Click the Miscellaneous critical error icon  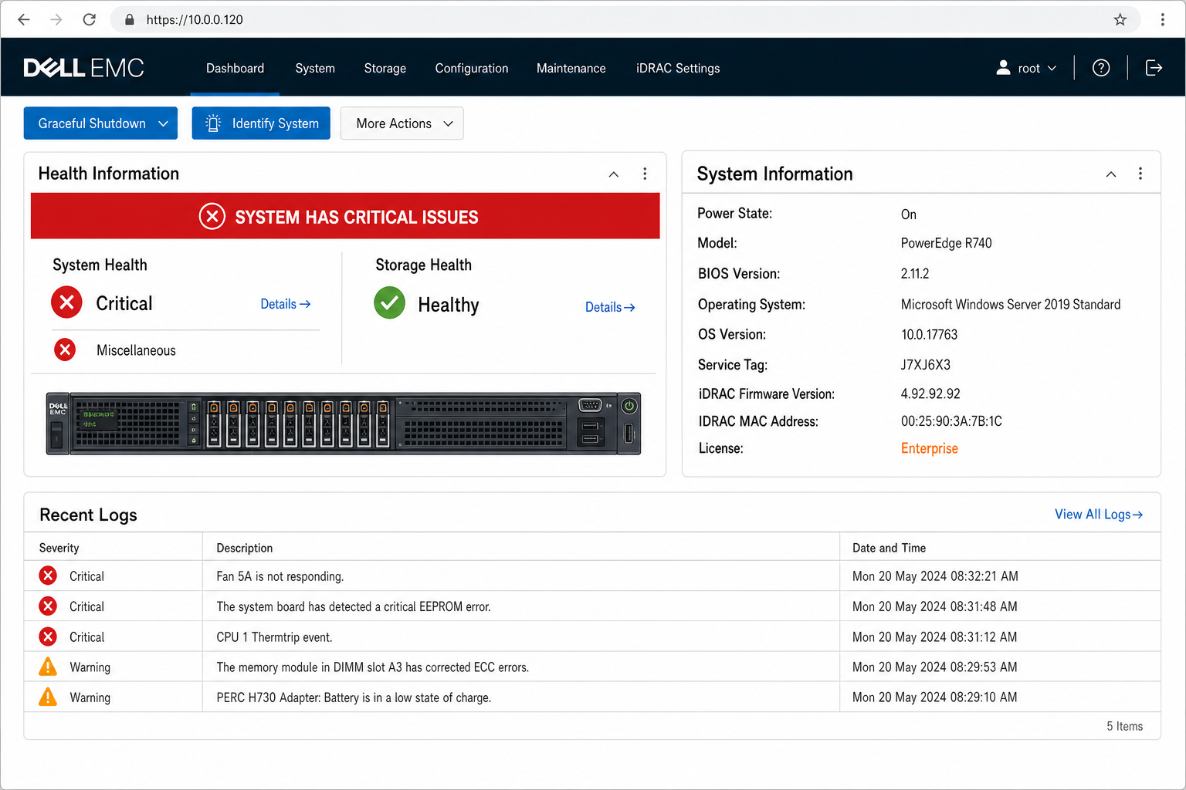pos(65,350)
